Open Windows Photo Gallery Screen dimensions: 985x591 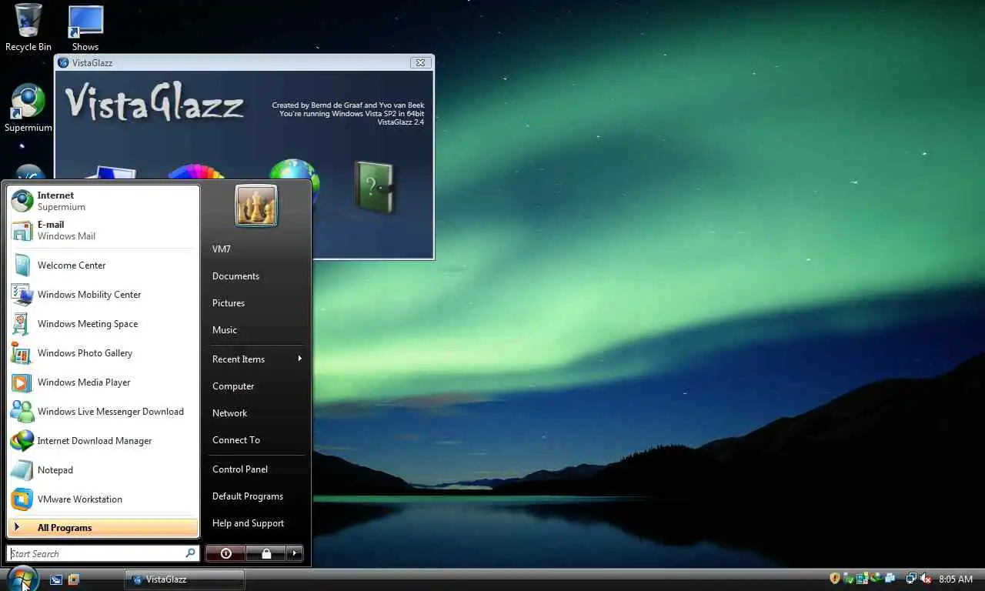coord(103,353)
